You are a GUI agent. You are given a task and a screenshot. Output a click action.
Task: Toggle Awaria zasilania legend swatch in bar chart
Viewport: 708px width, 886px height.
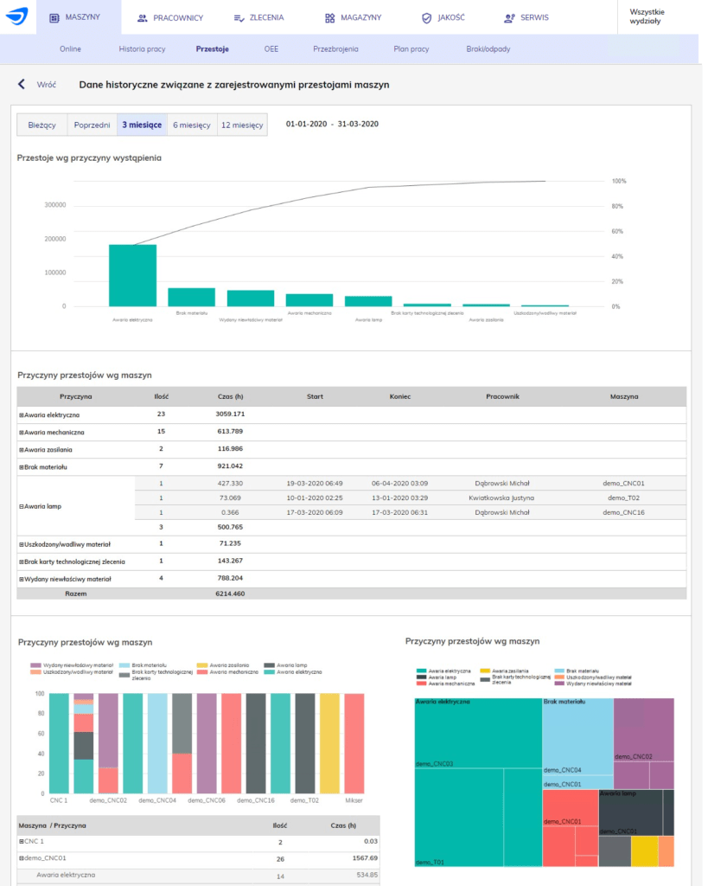(203, 664)
